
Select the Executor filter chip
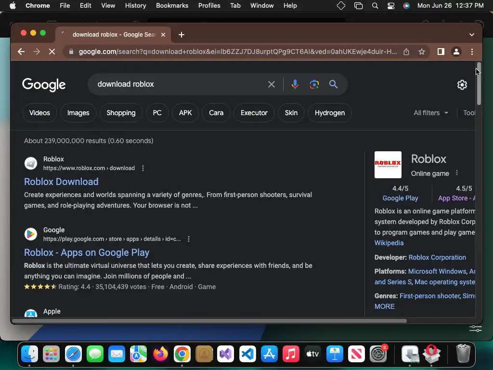click(x=254, y=113)
